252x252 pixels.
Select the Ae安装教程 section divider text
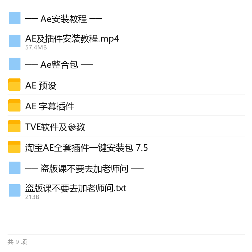[x=64, y=19]
